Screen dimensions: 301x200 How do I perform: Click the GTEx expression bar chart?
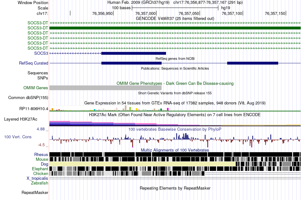point(109,108)
